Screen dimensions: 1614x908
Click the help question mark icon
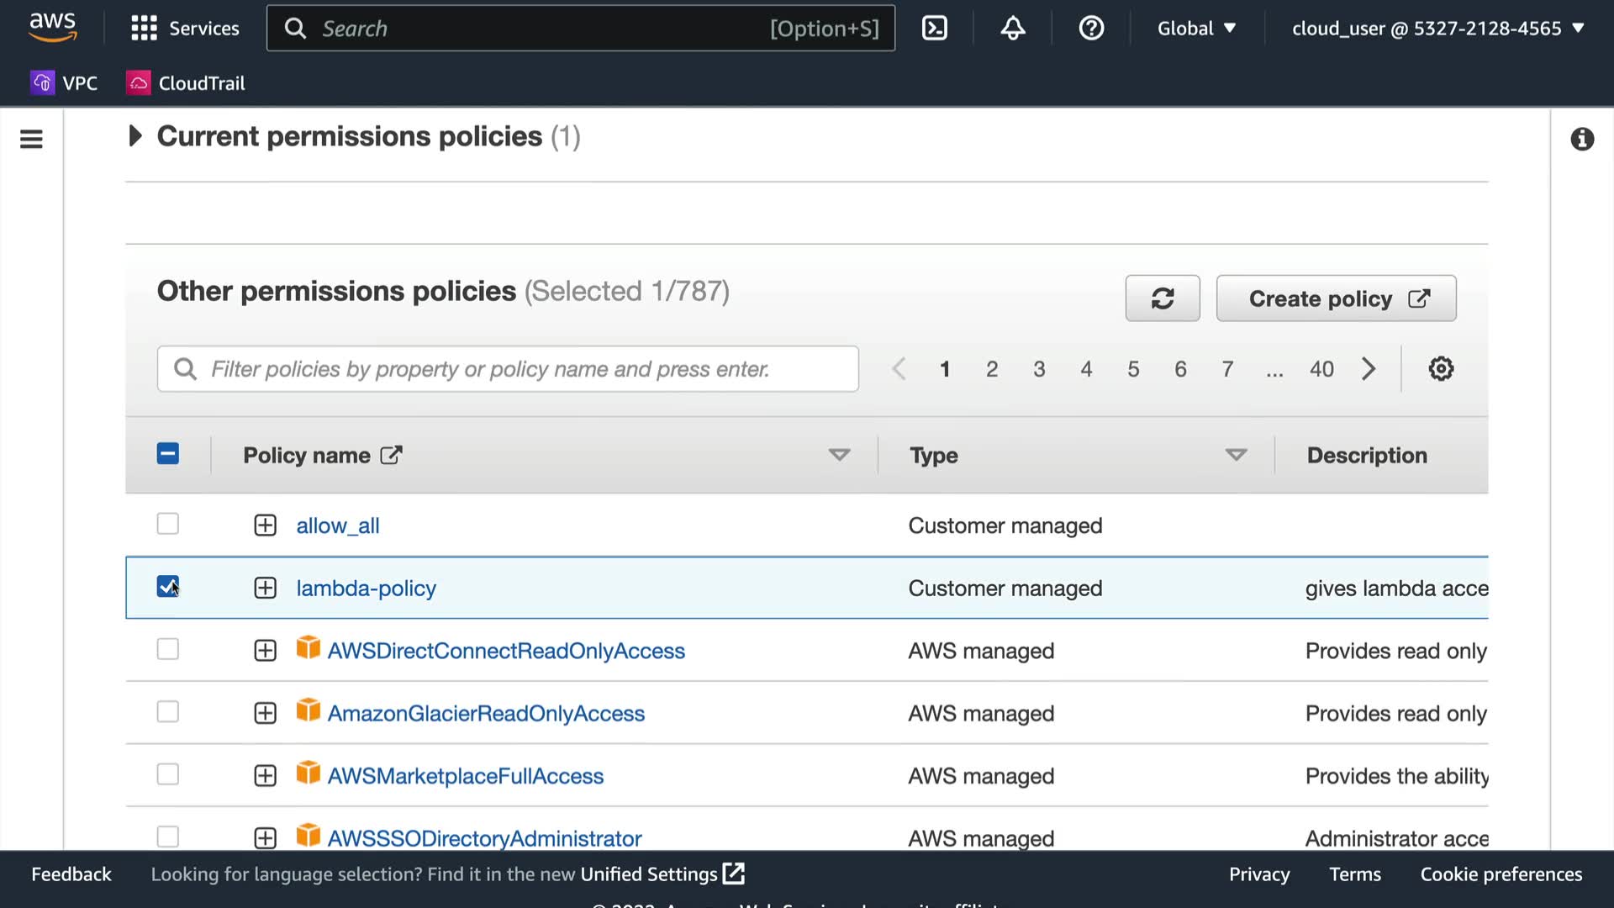tap(1090, 29)
